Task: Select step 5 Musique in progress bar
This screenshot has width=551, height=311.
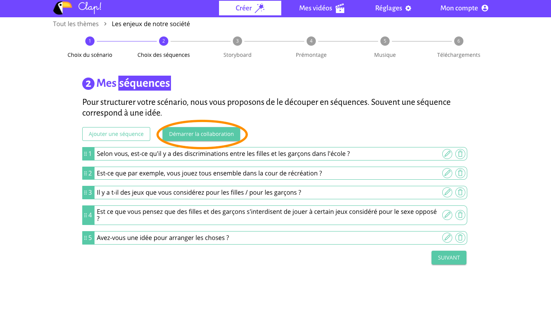Action: pos(385,41)
